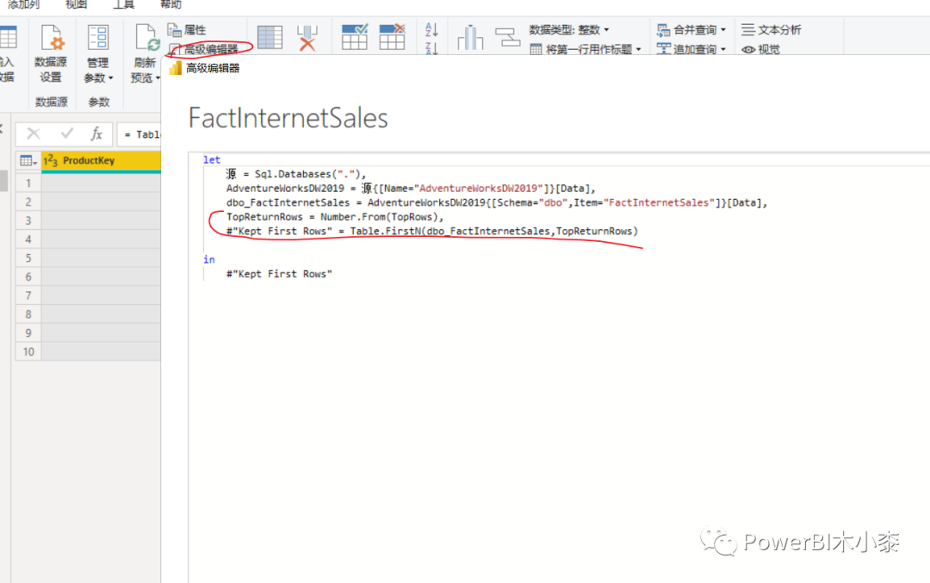Select row number 1 in the grid

pyautogui.click(x=28, y=183)
